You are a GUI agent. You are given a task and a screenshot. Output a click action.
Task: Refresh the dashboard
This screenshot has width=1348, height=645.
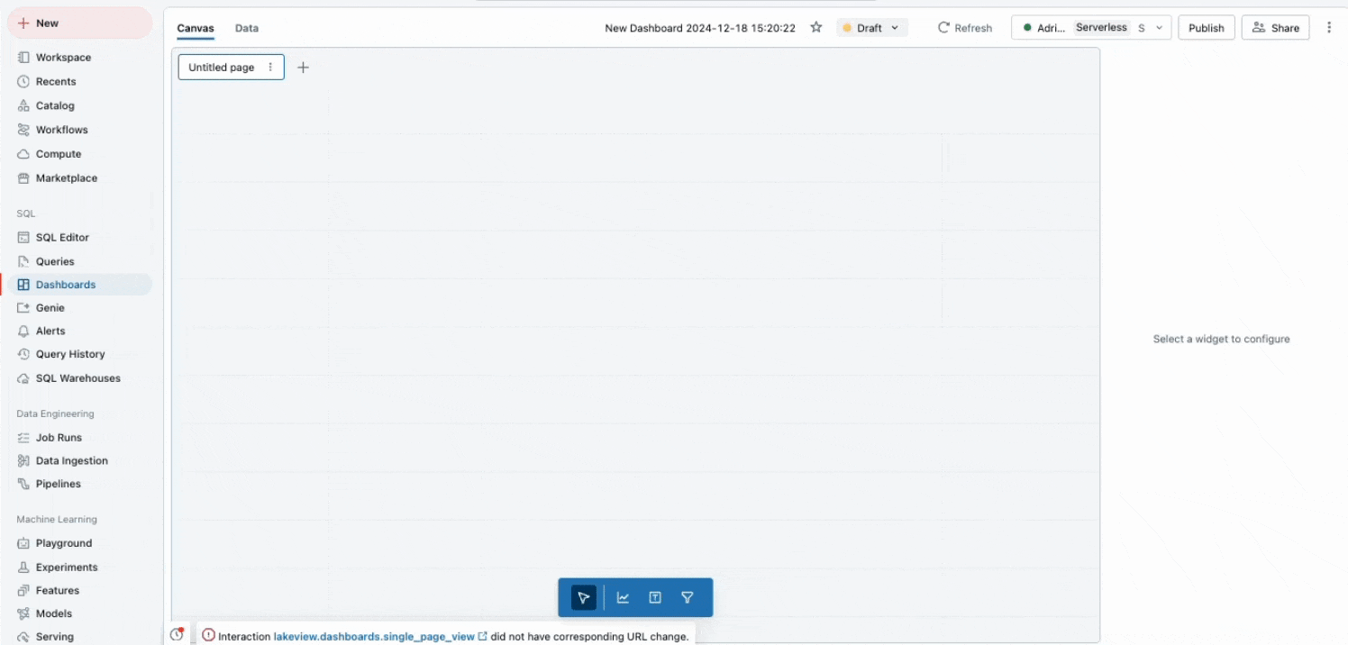coord(965,28)
